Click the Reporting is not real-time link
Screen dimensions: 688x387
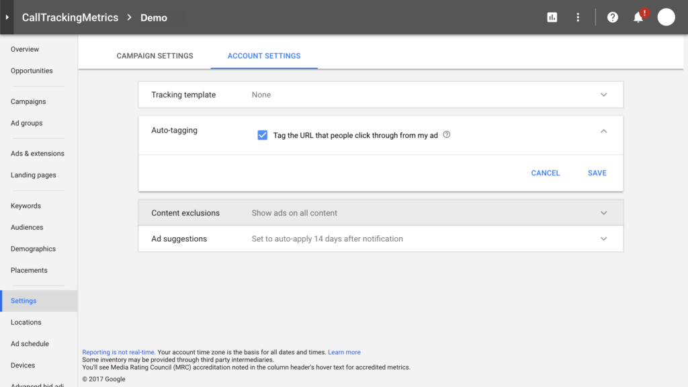[118, 352]
